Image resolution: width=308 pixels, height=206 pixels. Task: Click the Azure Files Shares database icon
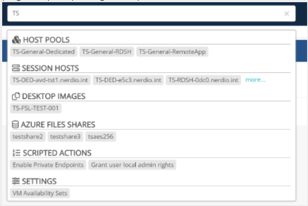tap(16, 125)
